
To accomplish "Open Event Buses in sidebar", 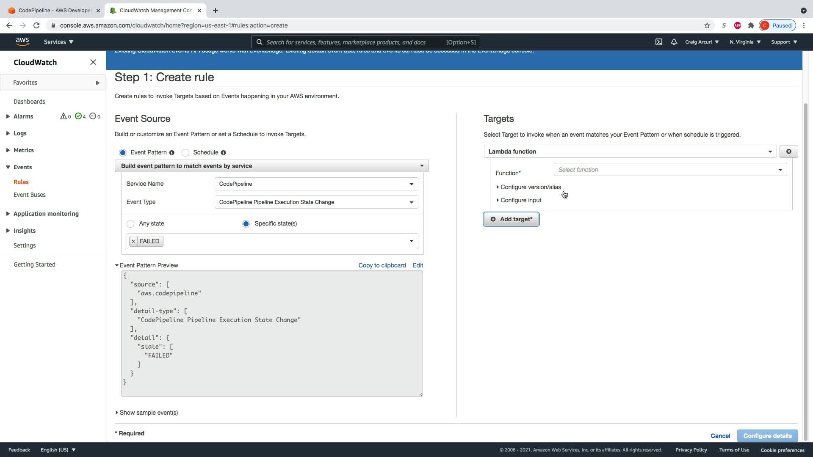I will [x=30, y=195].
